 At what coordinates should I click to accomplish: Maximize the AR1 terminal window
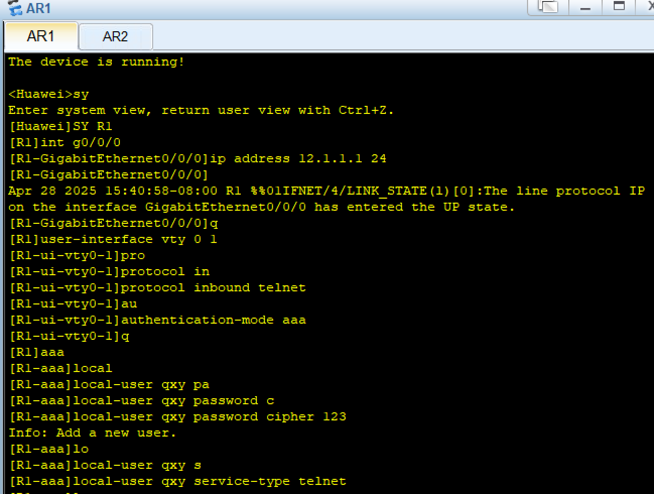[x=619, y=7]
